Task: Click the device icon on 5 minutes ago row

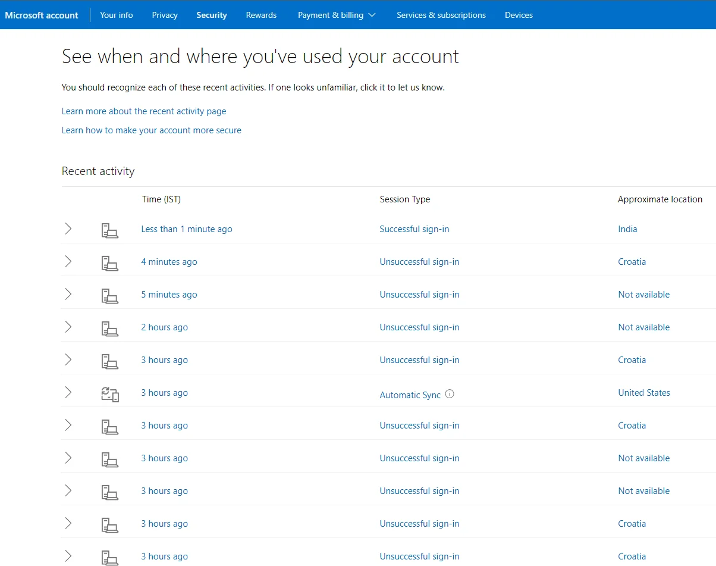Action: tap(110, 296)
